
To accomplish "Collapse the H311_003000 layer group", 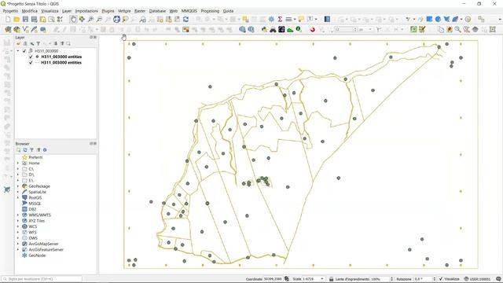I will 18,51.
